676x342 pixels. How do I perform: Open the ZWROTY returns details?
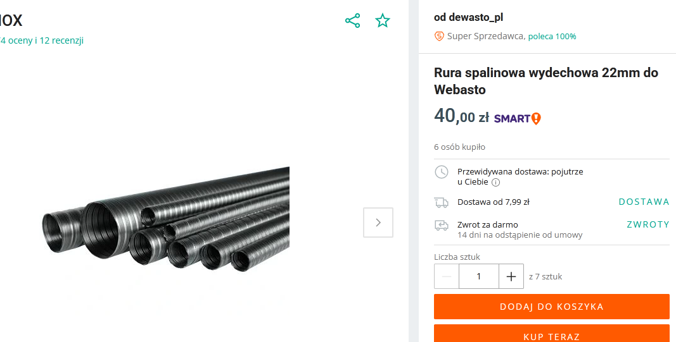click(647, 224)
